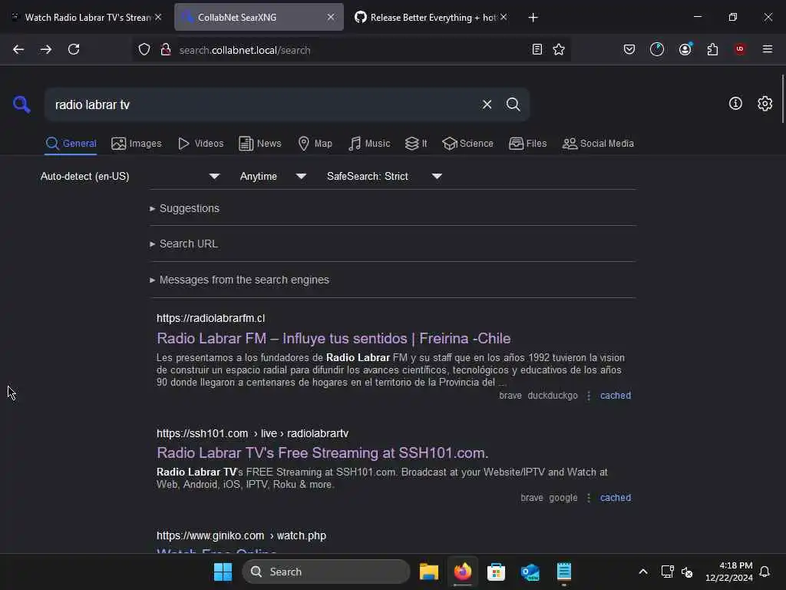Click the circular timer extension icon
This screenshot has height=590, width=786.
[x=657, y=49]
